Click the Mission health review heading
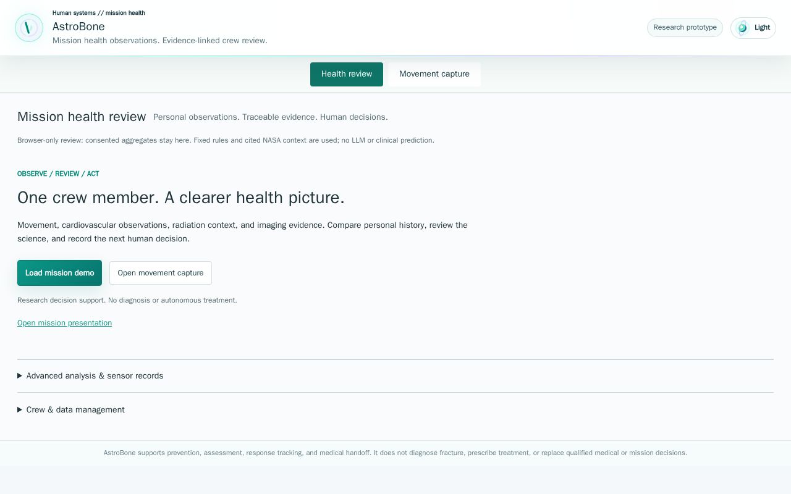This screenshot has height=494, width=791. pos(82,117)
